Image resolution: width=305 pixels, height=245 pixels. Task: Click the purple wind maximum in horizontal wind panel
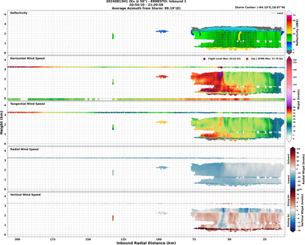(x=221, y=76)
